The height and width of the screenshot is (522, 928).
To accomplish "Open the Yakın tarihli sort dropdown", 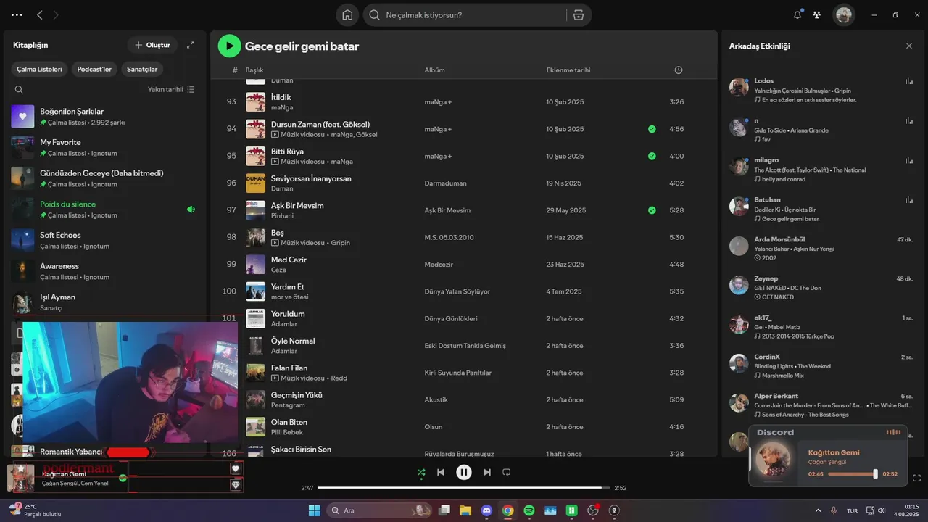I will [x=171, y=90].
